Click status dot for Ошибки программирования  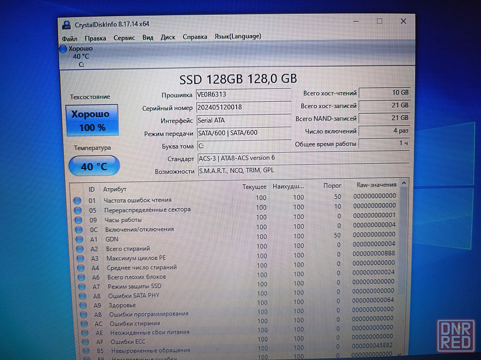coord(84,314)
